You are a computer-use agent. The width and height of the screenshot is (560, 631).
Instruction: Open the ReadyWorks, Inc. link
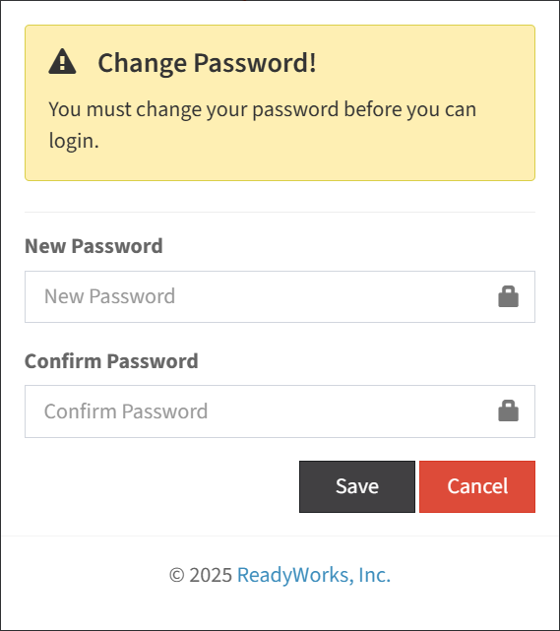314,575
